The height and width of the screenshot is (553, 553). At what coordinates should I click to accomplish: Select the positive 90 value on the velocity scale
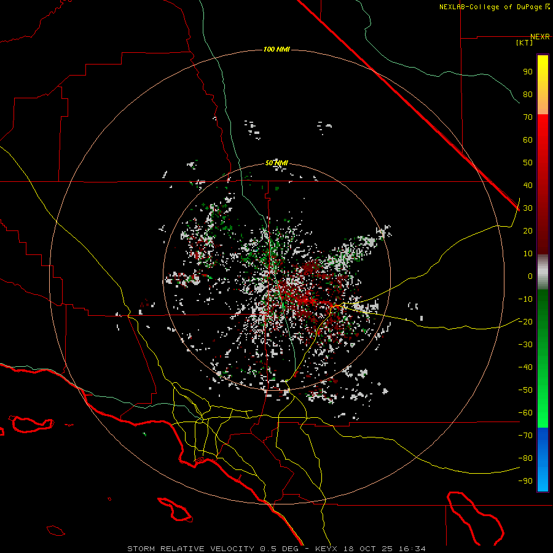click(528, 72)
